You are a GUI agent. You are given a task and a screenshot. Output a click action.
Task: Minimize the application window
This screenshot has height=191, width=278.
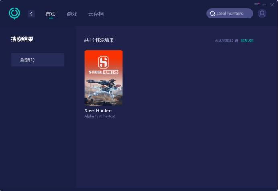pyautogui.click(x=264, y=5)
